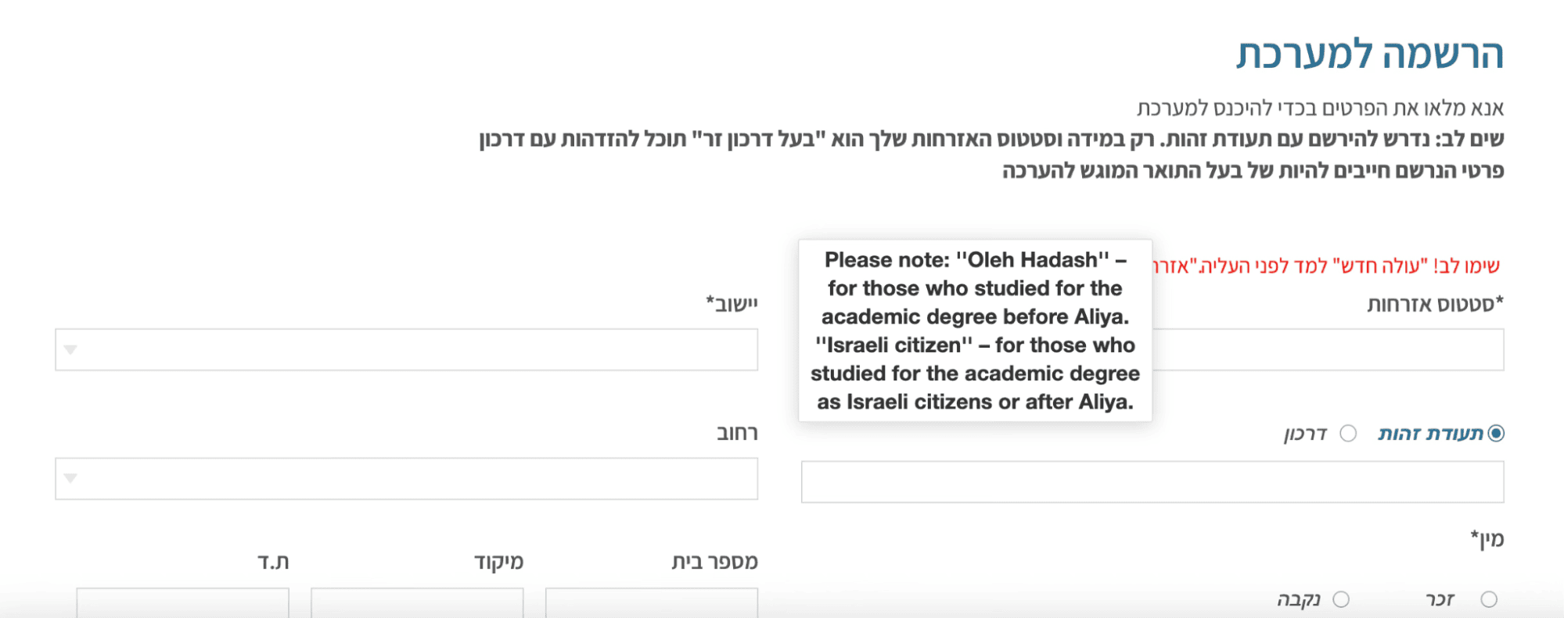Click the סטטוס אזרחות field label
This screenshot has width=1564, height=618.
point(1435,304)
